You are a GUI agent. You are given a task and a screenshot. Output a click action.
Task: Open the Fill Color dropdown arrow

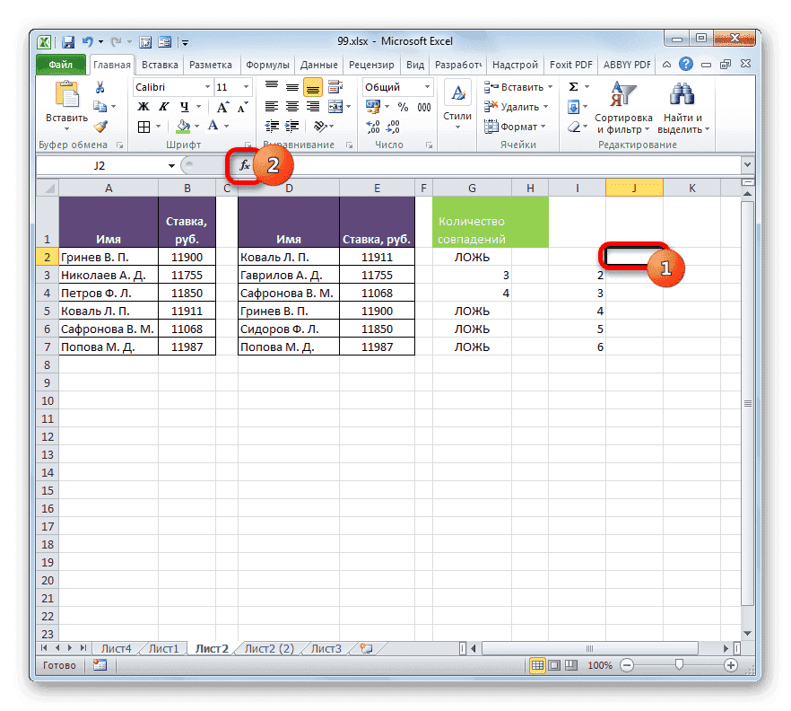[196, 127]
